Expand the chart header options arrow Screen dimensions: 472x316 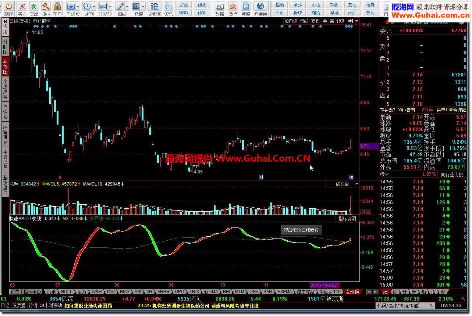pos(356,21)
